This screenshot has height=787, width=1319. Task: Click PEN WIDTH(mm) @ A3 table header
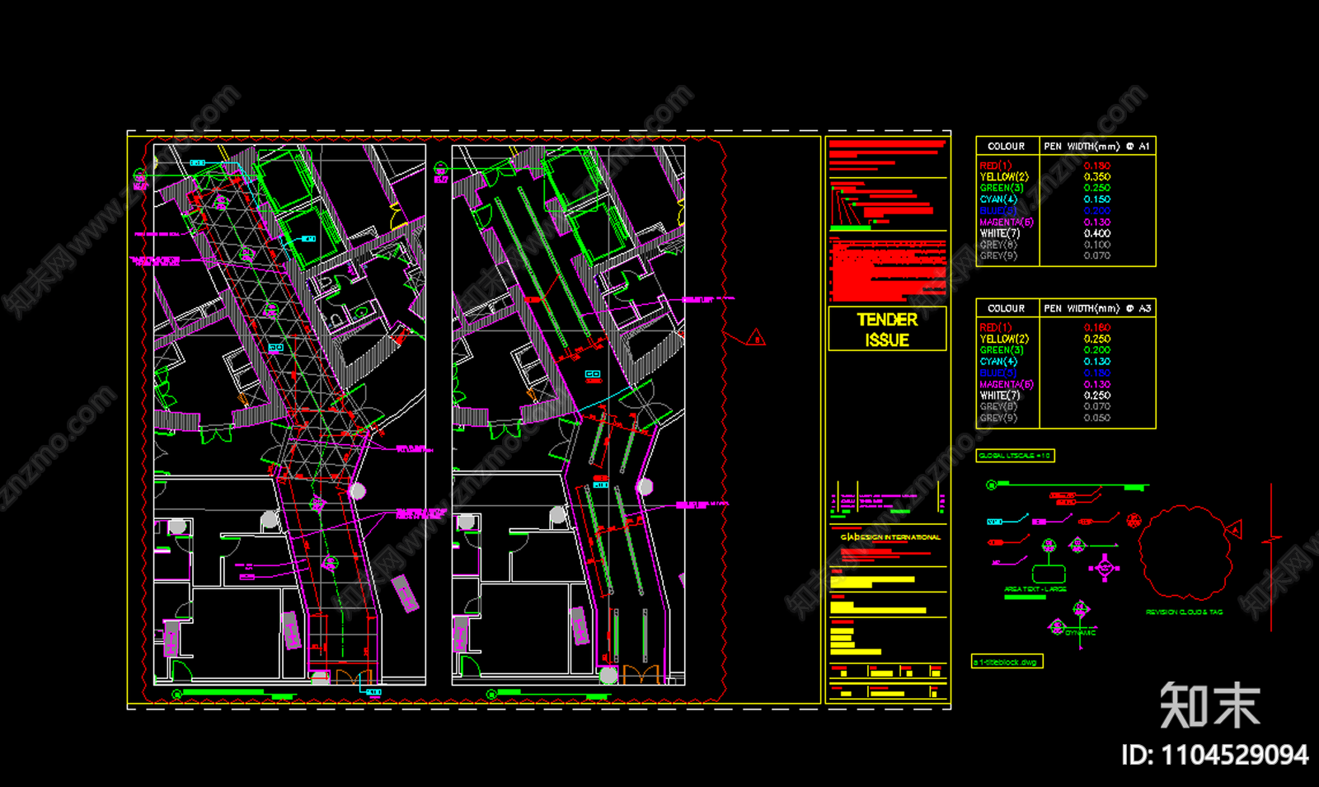click(1097, 308)
